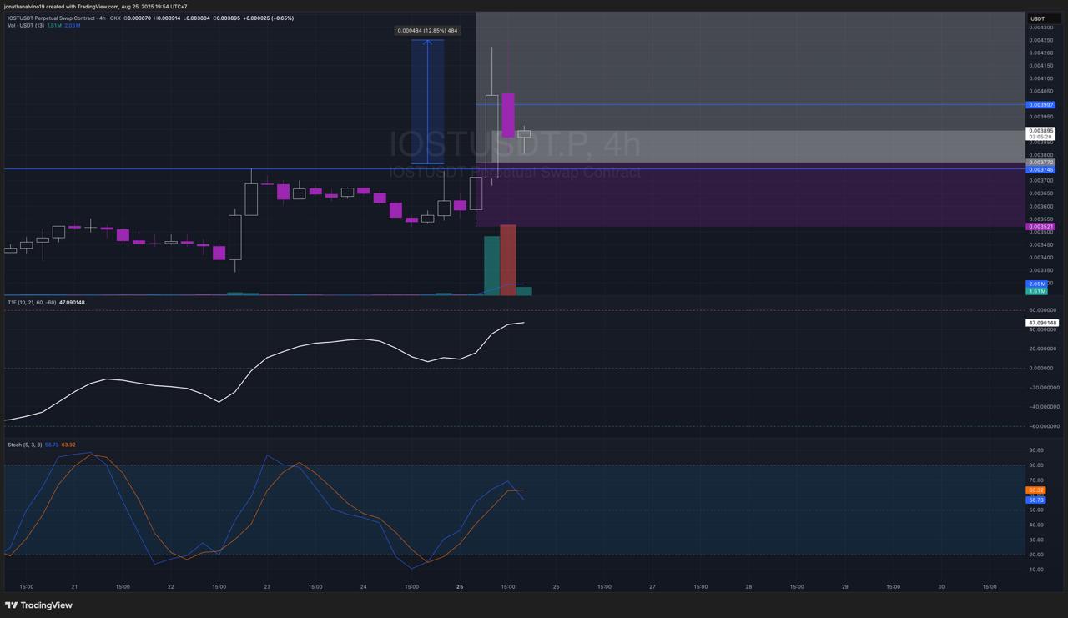This screenshot has height=618, width=1068.
Task: Click the IOSTUSDT Perpetual Swap Contract title
Action: (48, 18)
